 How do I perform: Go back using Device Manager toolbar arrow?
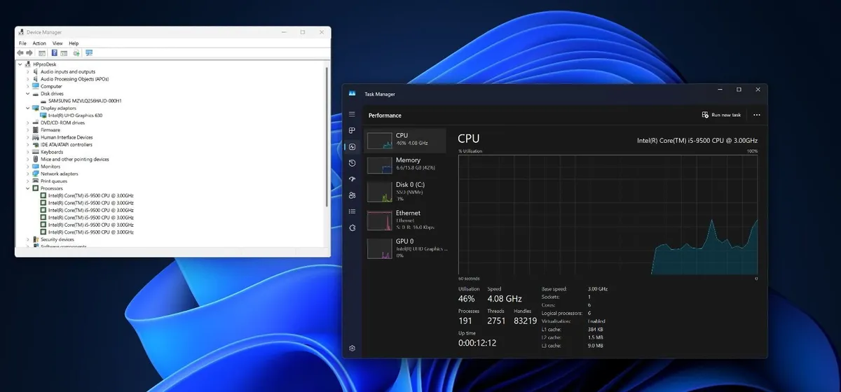[x=20, y=52]
